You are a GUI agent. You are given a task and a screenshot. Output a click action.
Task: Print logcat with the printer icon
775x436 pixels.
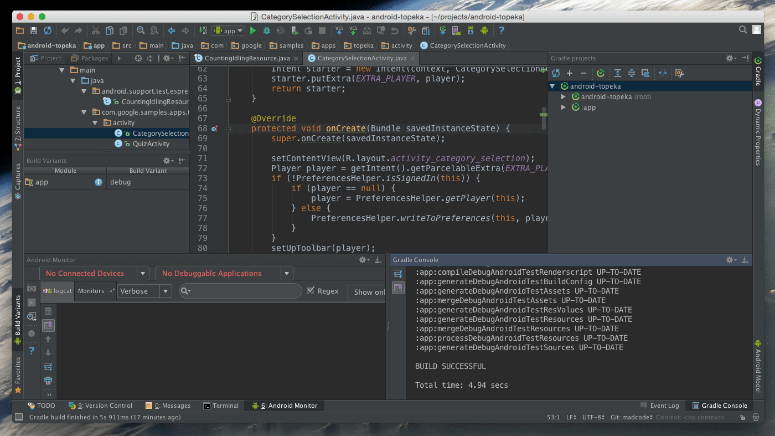(48, 381)
